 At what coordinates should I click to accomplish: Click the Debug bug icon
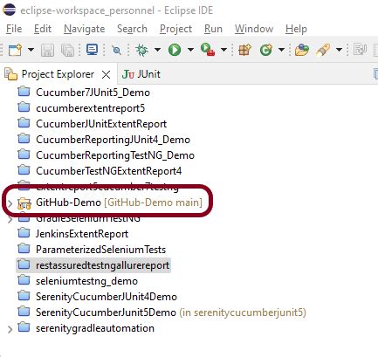[x=141, y=50]
